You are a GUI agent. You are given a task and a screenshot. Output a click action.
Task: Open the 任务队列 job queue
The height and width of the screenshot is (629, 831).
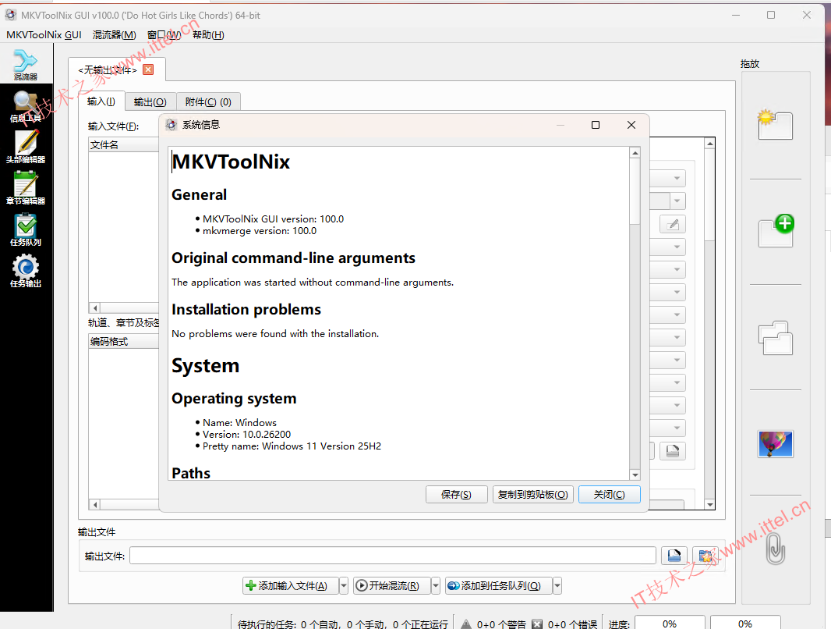(26, 229)
